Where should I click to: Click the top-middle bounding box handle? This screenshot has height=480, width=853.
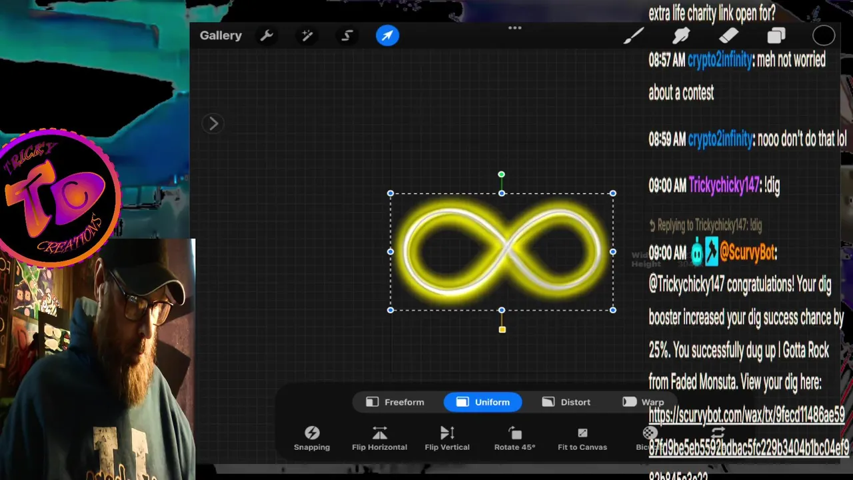[x=502, y=193]
